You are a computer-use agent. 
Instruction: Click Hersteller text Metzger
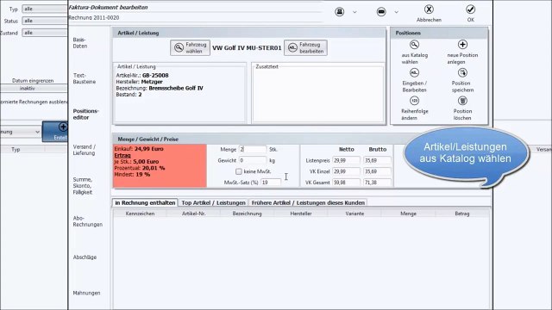point(152,82)
